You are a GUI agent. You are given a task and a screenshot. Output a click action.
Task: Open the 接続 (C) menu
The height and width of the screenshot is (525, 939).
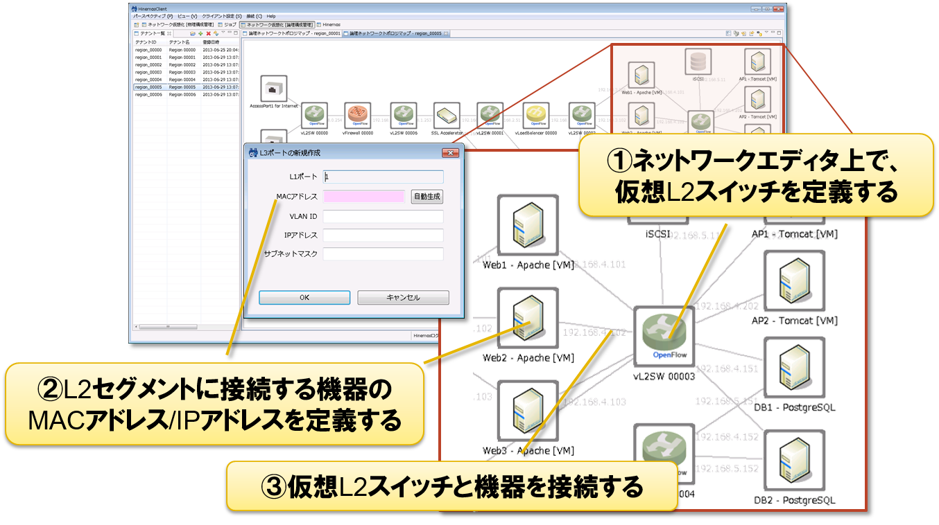point(254,16)
